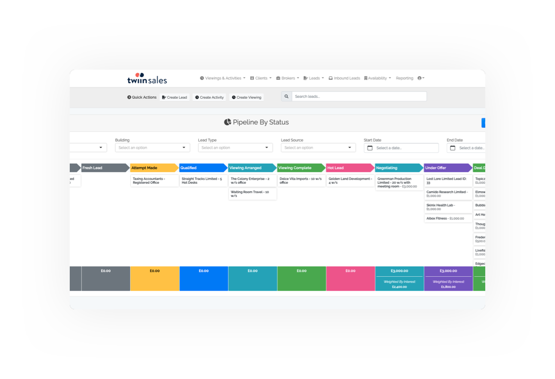This screenshot has width=555, height=379.
Task: Open Straight Tracks Limited lead card
Action: click(x=203, y=181)
